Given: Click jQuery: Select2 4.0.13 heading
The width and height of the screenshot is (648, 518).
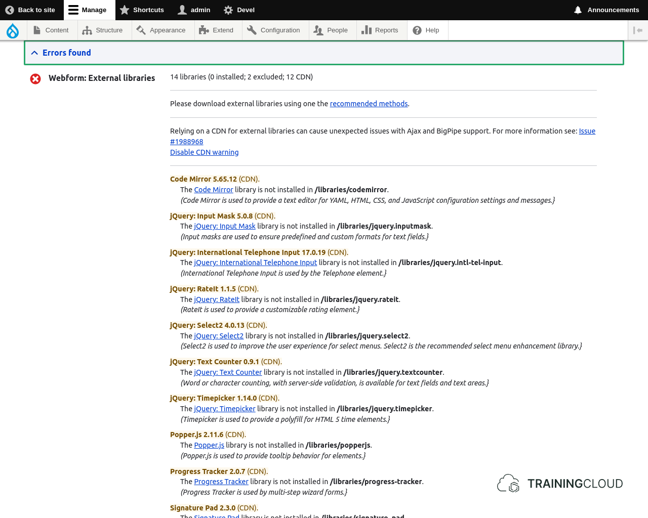Looking at the screenshot, I should point(207,325).
